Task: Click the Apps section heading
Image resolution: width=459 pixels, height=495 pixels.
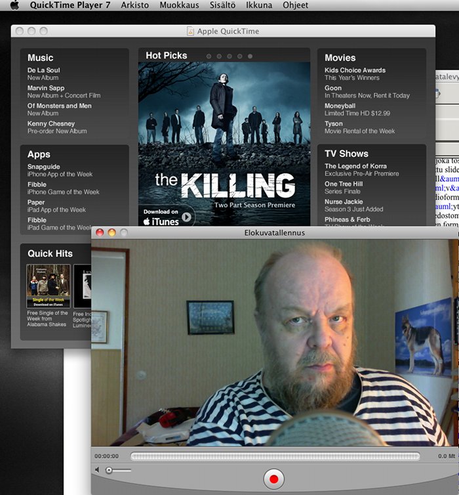Action: tap(39, 154)
